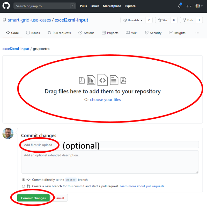Screen dimensions: 207x206
Task: Go to Marketplace
Action: tap(112, 6)
